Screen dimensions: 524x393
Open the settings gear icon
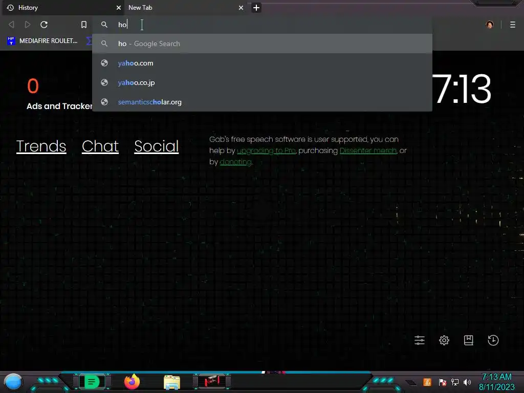444,340
